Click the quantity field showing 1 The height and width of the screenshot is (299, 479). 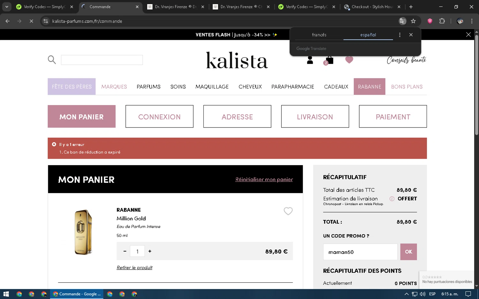pos(137,251)
